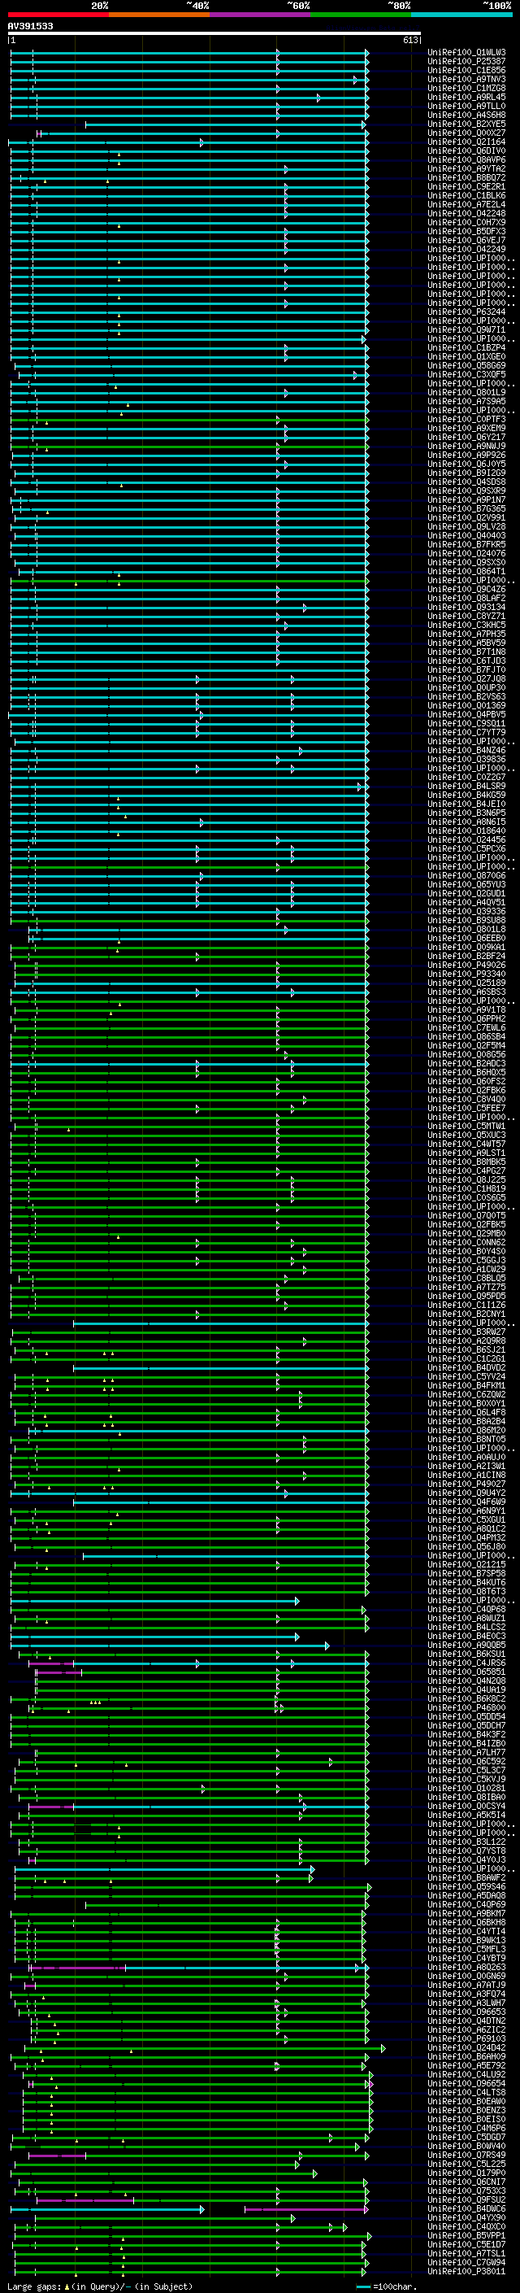The image size is (520, 2293).
Task: Select the UniRef100_B3L122 row label
Action: pos(466,1842)
